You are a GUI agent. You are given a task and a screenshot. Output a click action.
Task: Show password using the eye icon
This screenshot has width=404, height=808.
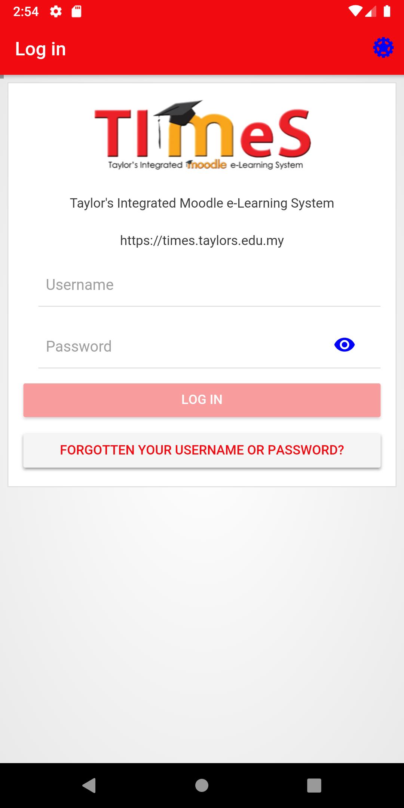point(344,345)
